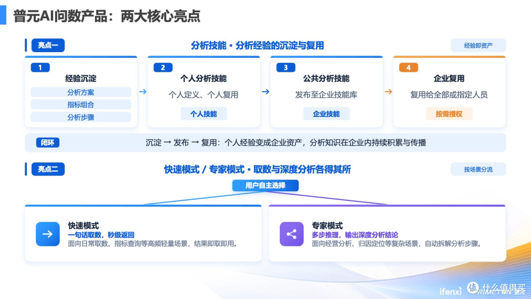Screen dimensions: 531x299
Task: Click the number 1 badge of 经验沉淀
Action: point(40,67)
